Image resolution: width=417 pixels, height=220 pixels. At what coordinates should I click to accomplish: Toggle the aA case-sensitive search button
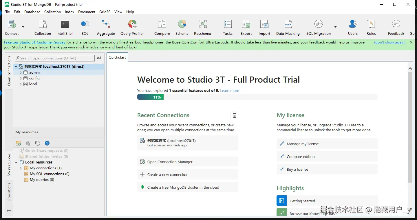click(99, 58)
